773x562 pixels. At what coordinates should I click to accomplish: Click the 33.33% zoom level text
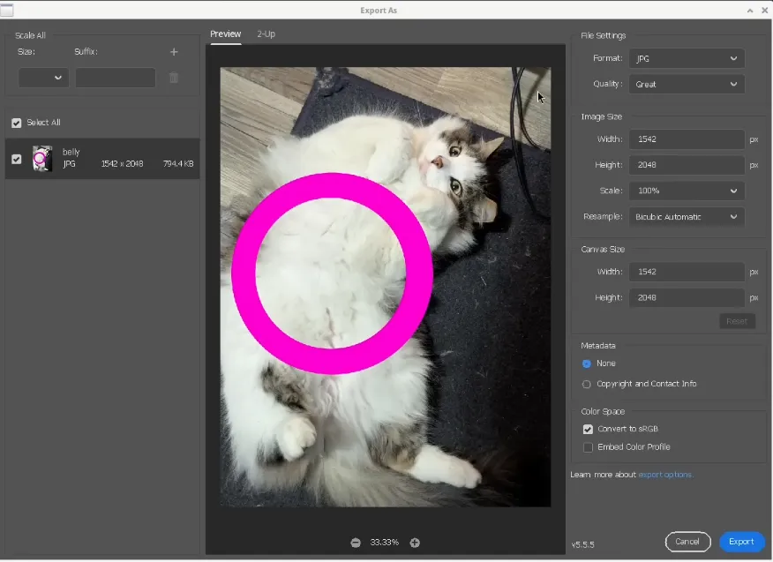(384, 543)
